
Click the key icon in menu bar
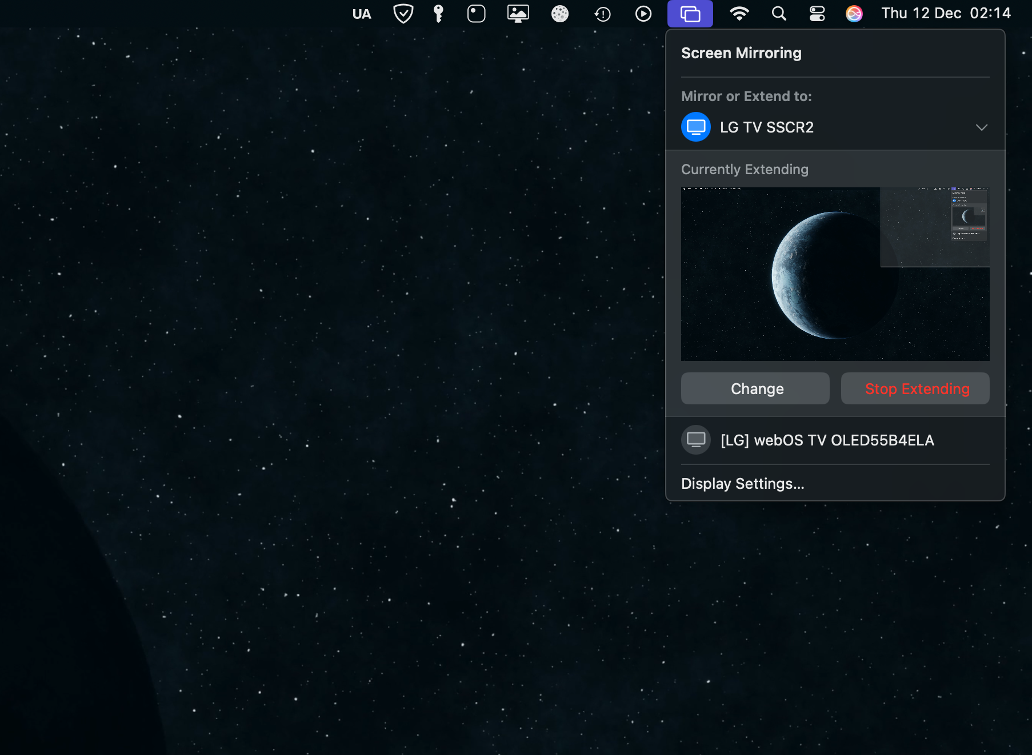click(x=438, y=14)
